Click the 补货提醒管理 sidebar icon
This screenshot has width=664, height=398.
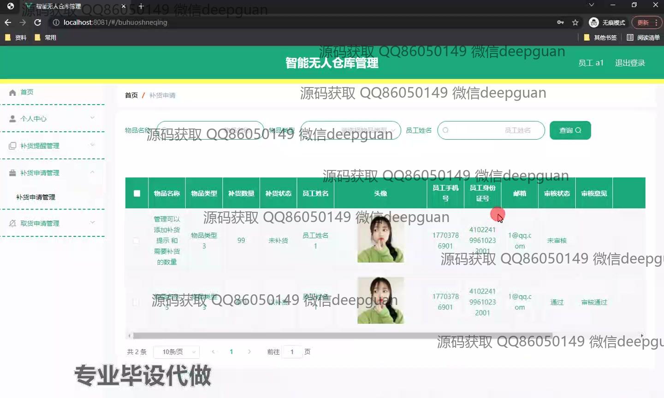[x=12, y=146]
